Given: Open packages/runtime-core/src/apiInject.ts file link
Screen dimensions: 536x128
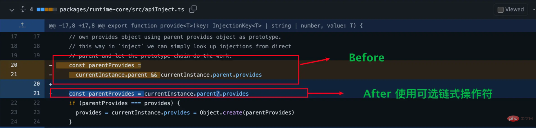Looking at the screenshot, I should coord(122,10).
